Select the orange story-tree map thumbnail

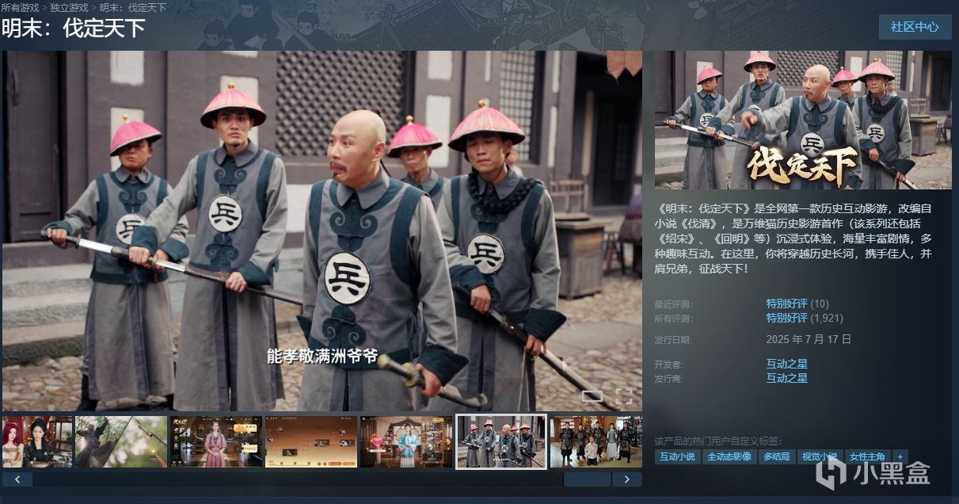[x=311, y=441]
